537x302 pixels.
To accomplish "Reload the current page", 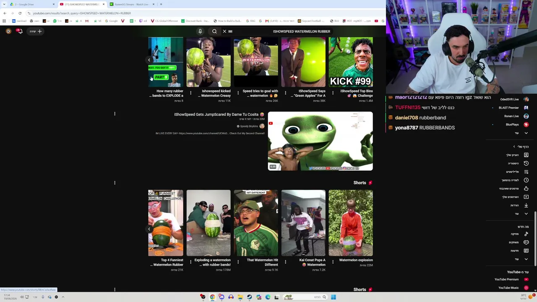I will 20,13.
